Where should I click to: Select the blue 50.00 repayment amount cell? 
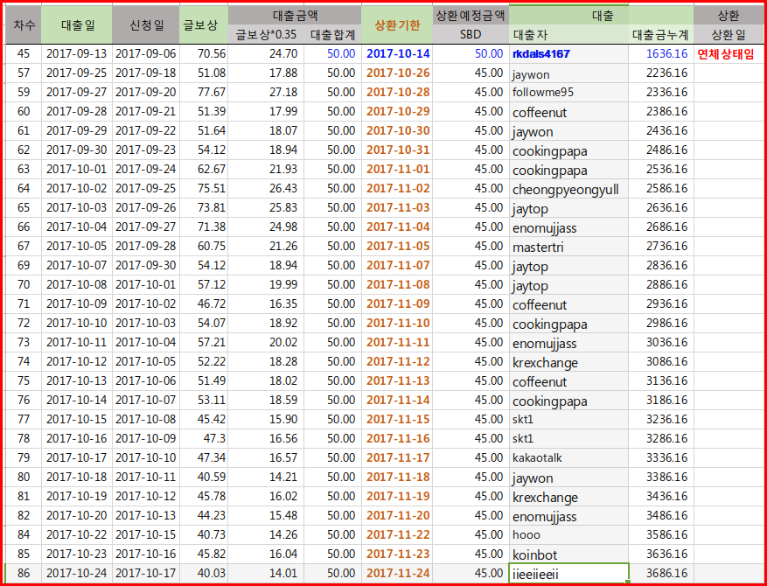click(471, 54)
